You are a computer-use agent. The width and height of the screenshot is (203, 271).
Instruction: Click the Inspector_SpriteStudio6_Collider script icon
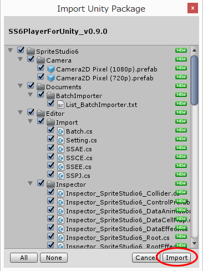(x=60, y=193)
